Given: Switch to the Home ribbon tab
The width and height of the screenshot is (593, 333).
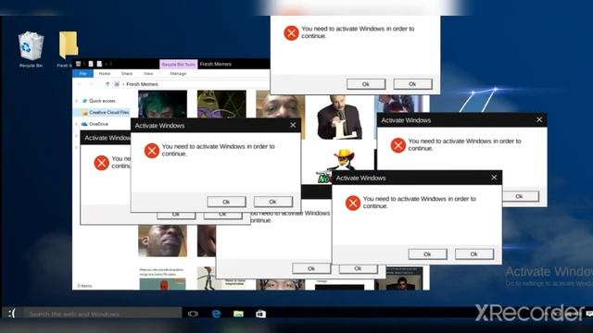Looking at the screenshot, I should point(105,74).
